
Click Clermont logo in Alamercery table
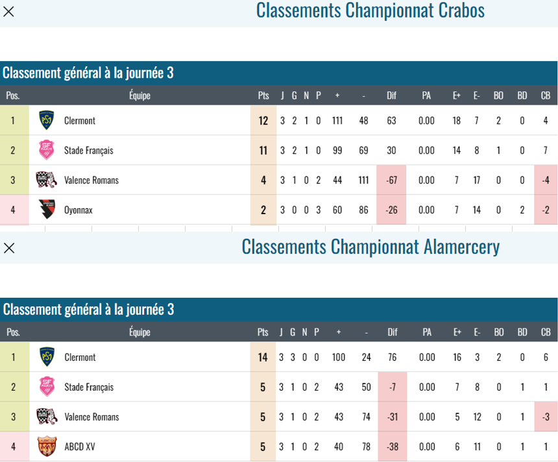(47, 357)
